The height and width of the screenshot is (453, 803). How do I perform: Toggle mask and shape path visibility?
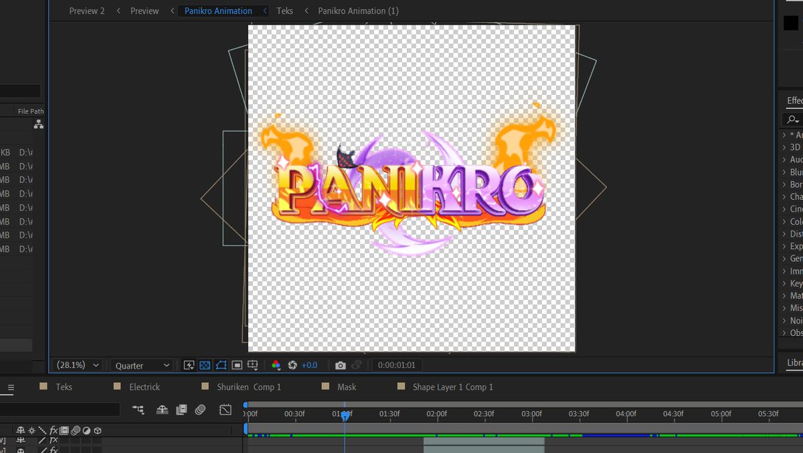tap(221, 365)
